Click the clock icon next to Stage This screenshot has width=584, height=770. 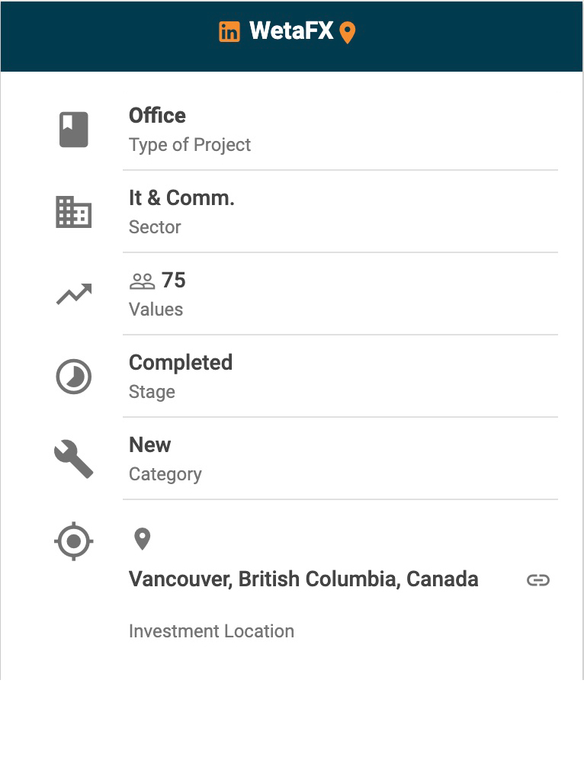pyautogui.click(x=74, y=377)
